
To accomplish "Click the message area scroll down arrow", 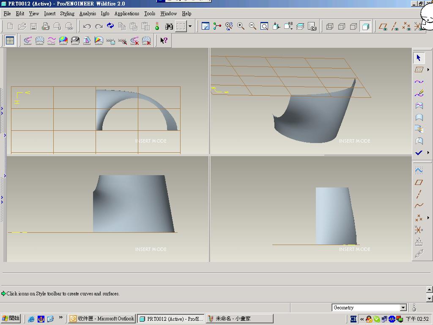I will (429, 298).
